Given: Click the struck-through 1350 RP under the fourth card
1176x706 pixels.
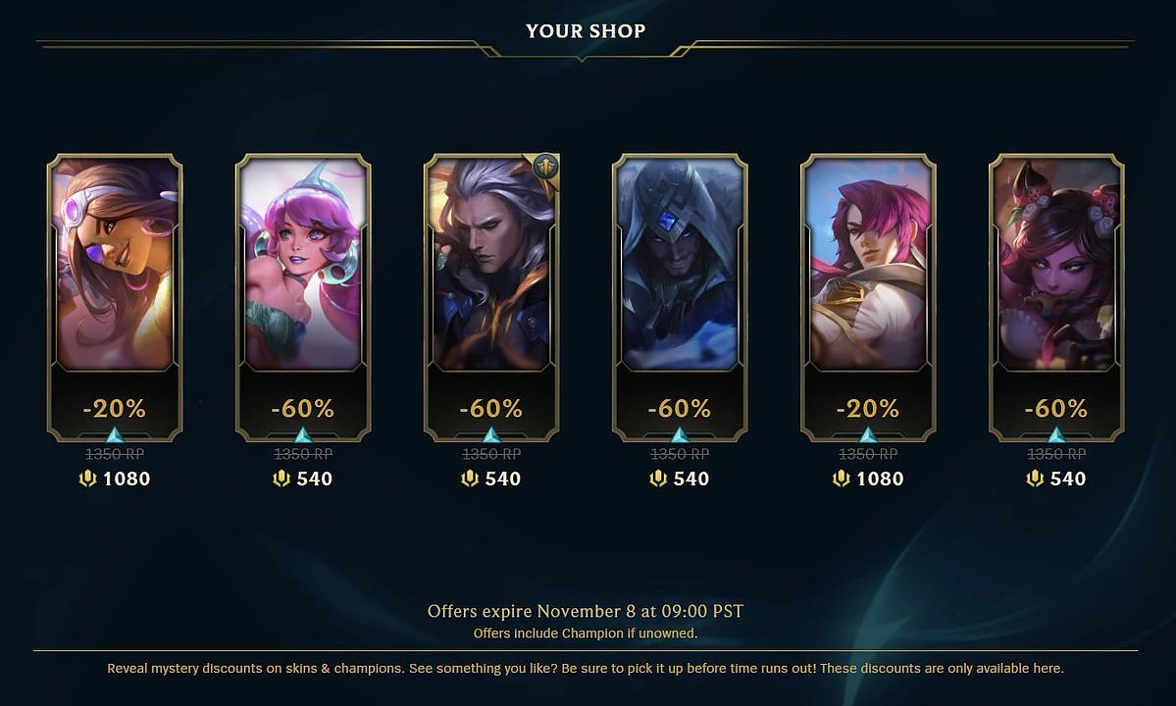Looking at the screenshot, I should (680, 453).
